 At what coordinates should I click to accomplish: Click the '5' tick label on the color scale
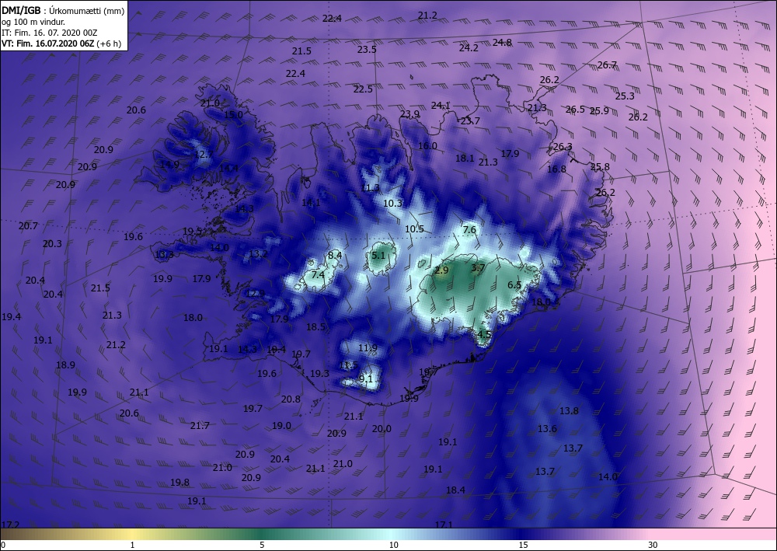pyautogui.click(x=262, y=545)
